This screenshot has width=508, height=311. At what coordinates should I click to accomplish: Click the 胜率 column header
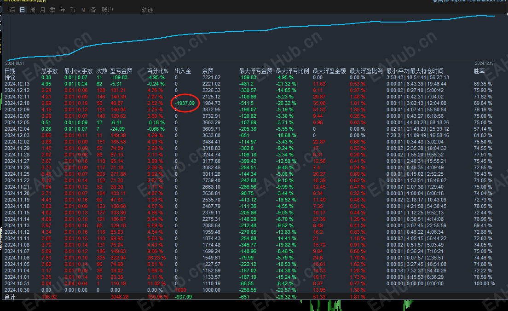[479, 71]
